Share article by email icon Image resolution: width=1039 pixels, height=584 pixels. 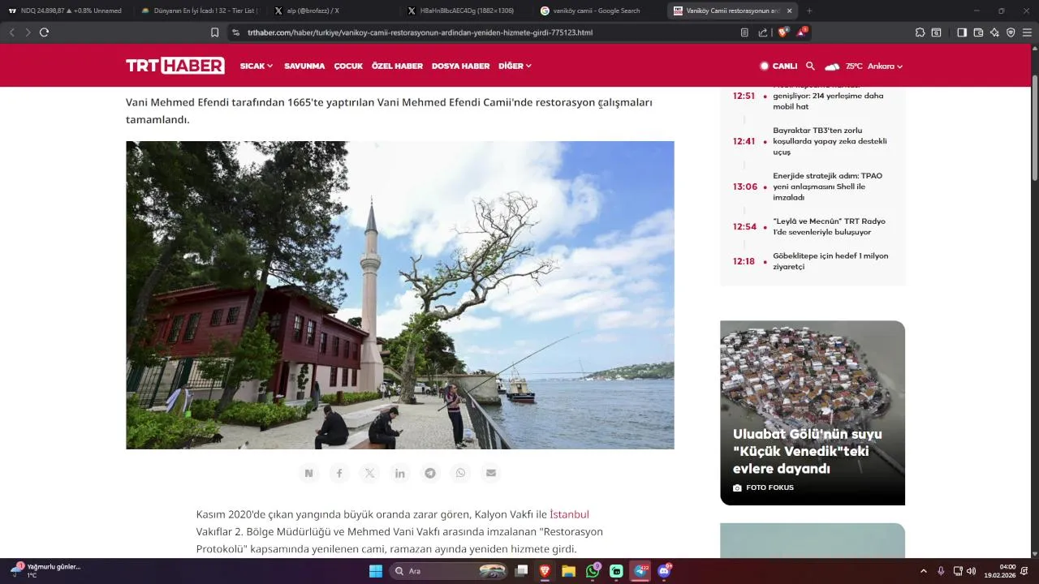491,473
